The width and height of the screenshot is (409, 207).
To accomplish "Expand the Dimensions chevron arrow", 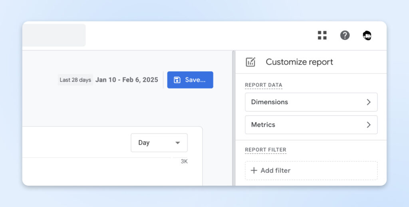I will coord(368,102).
